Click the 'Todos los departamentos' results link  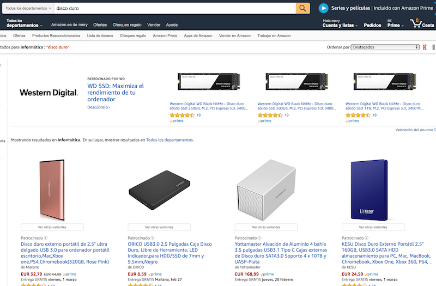tap(169, 140)
